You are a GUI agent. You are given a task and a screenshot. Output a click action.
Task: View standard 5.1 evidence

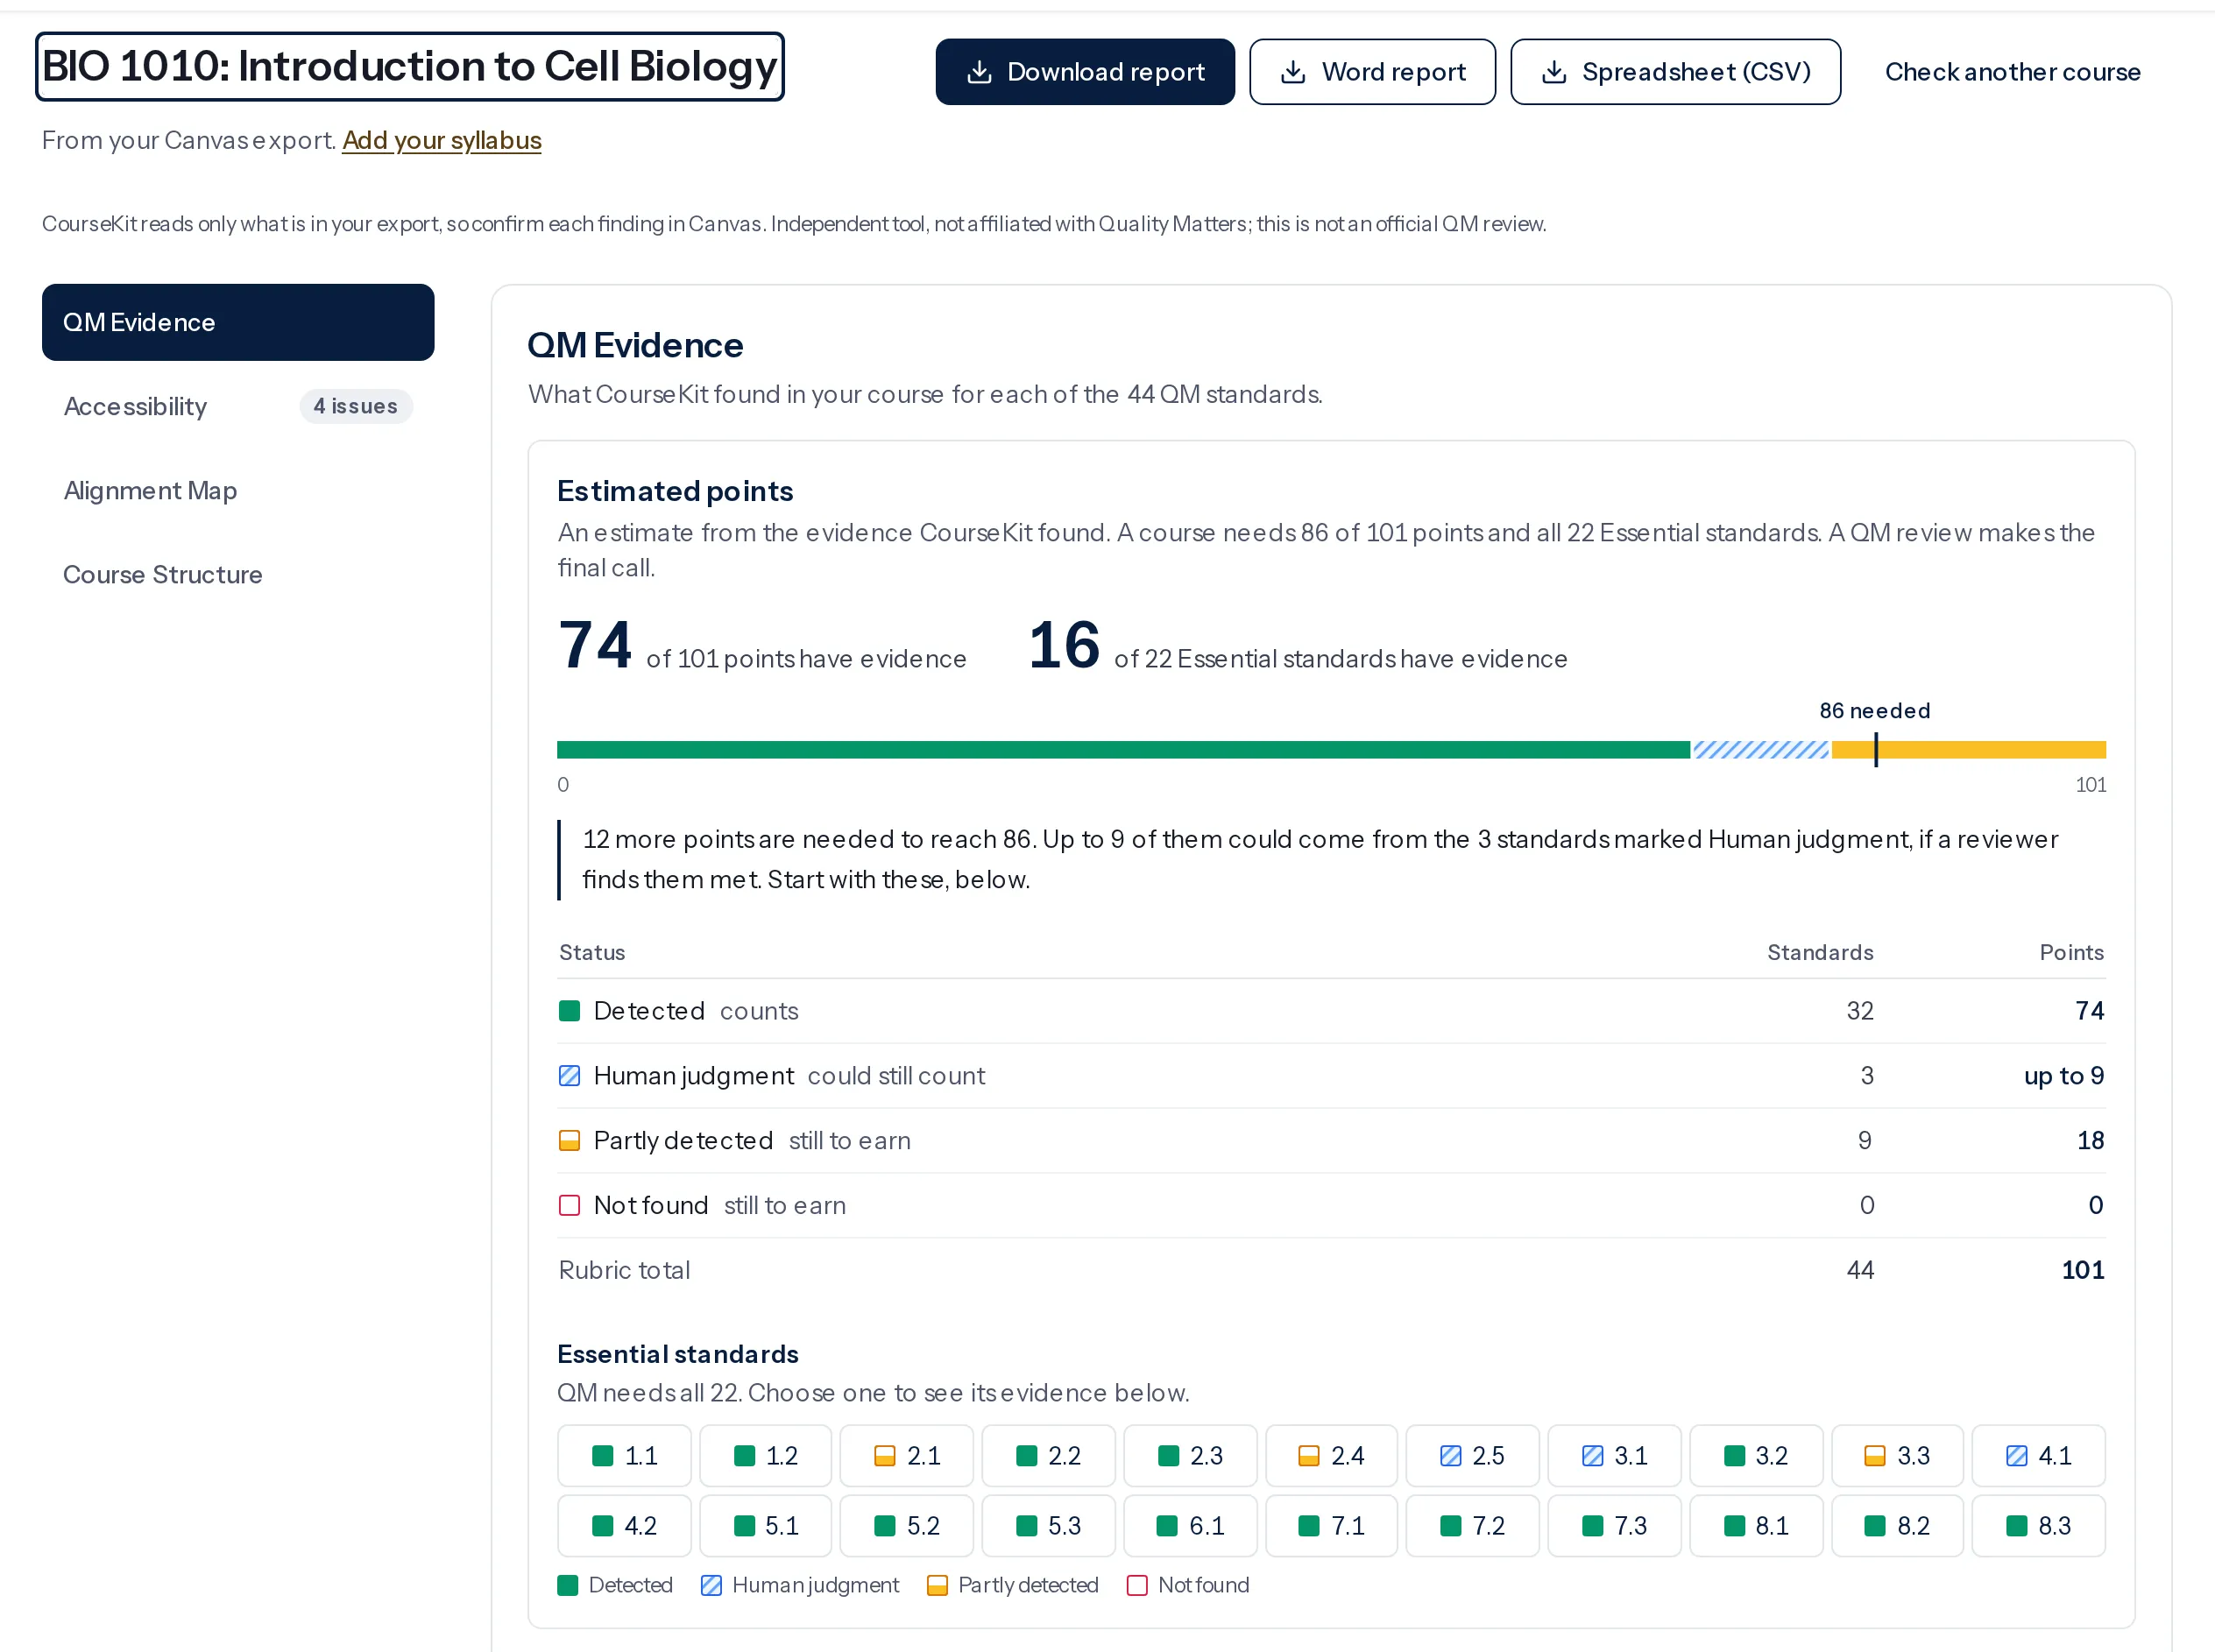(x=765, y=1526)
